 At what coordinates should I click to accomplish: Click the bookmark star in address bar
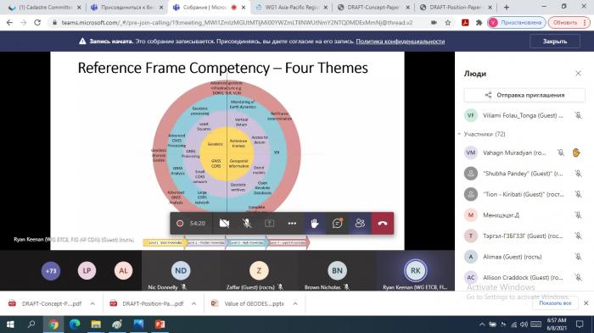[448, 23]
